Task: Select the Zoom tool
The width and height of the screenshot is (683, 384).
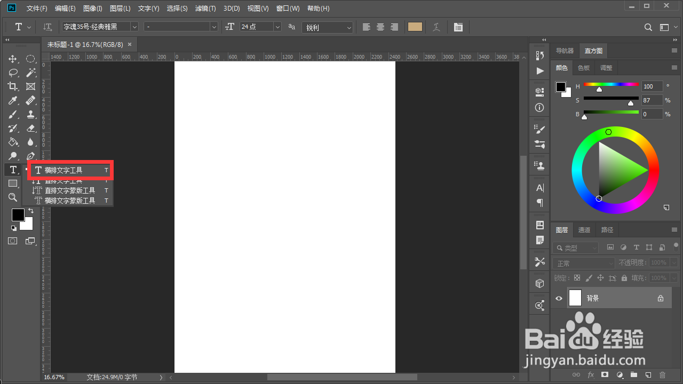Action: pyautogui.click(x=13, y=197)
